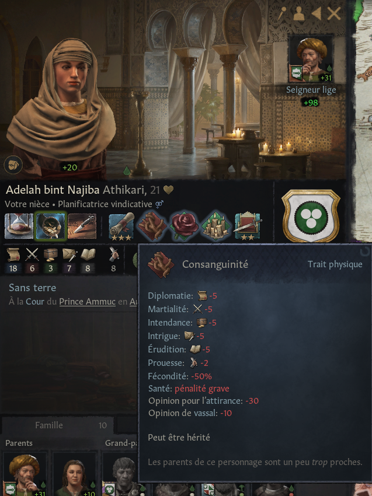The height and width of the screenshot is (496, 372).
Task: Click the Consanguinité tangled-roots trait icon
Action: [152, 226]
